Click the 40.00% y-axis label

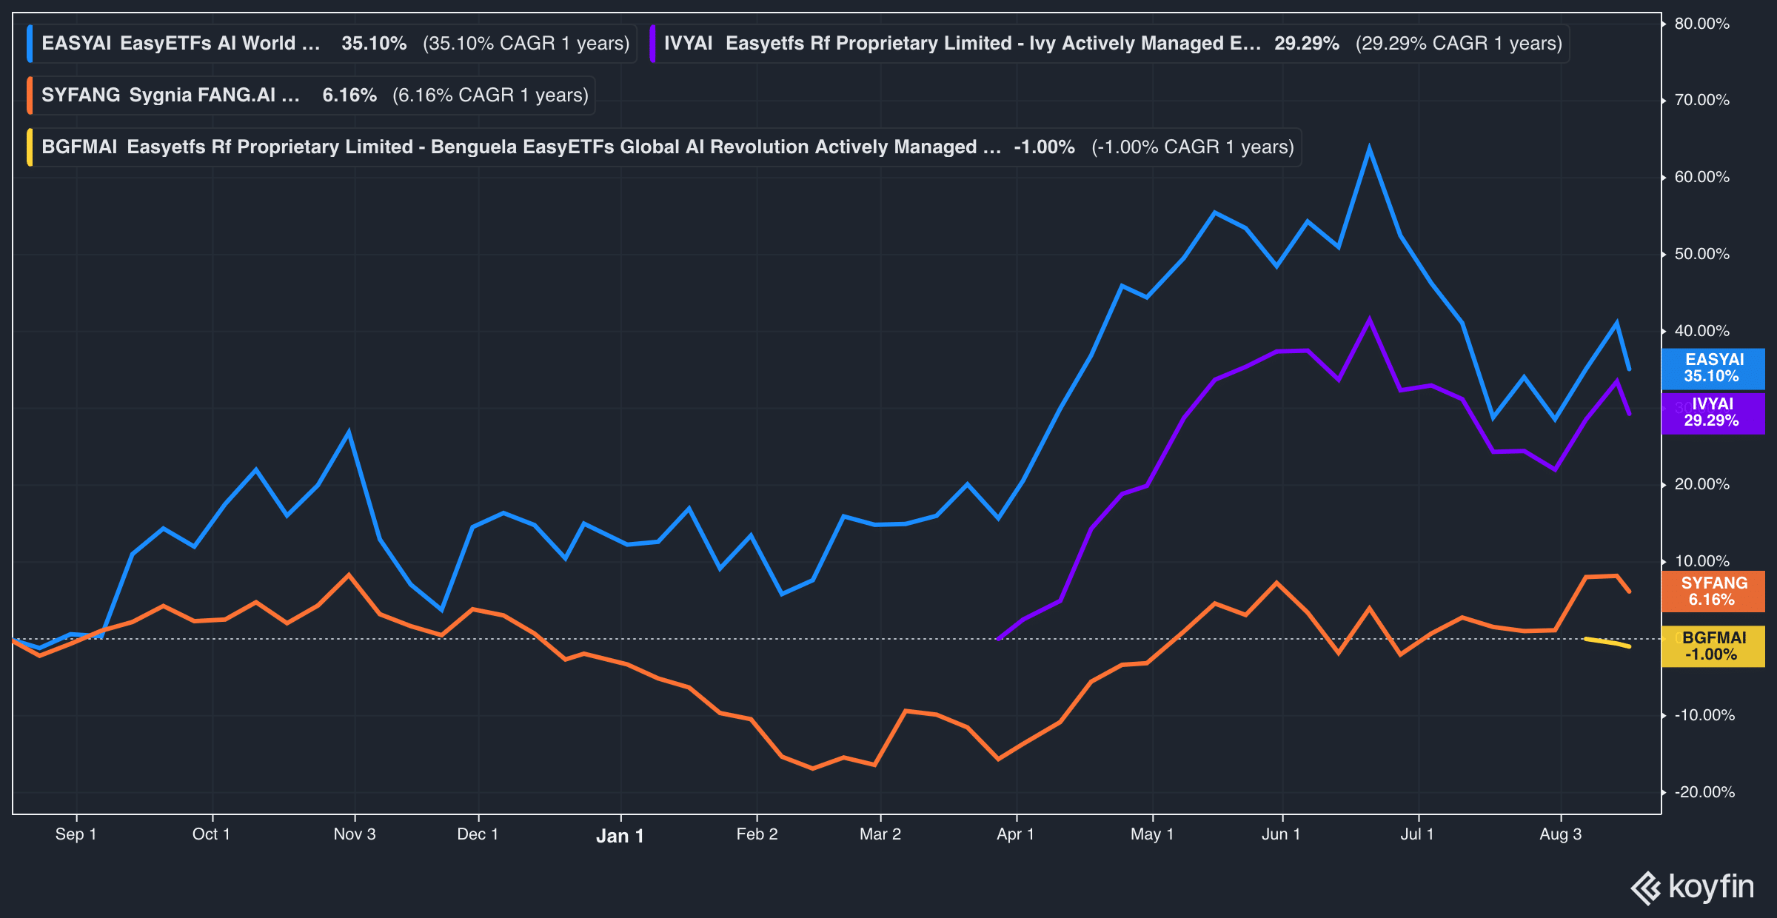(x=1702, y=331)
